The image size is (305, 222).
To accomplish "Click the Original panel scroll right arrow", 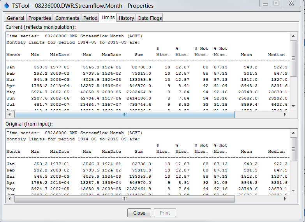I will pyautogui.click(x=285, y=199).
